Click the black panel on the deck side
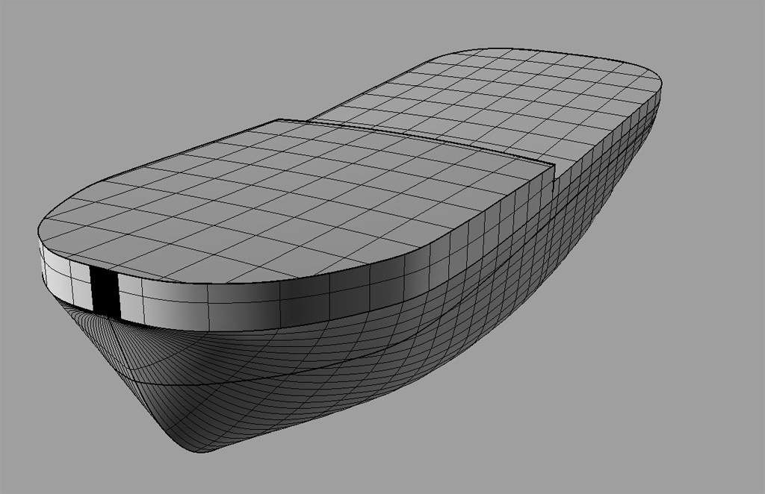765x494 pixels. pos(105,289)
